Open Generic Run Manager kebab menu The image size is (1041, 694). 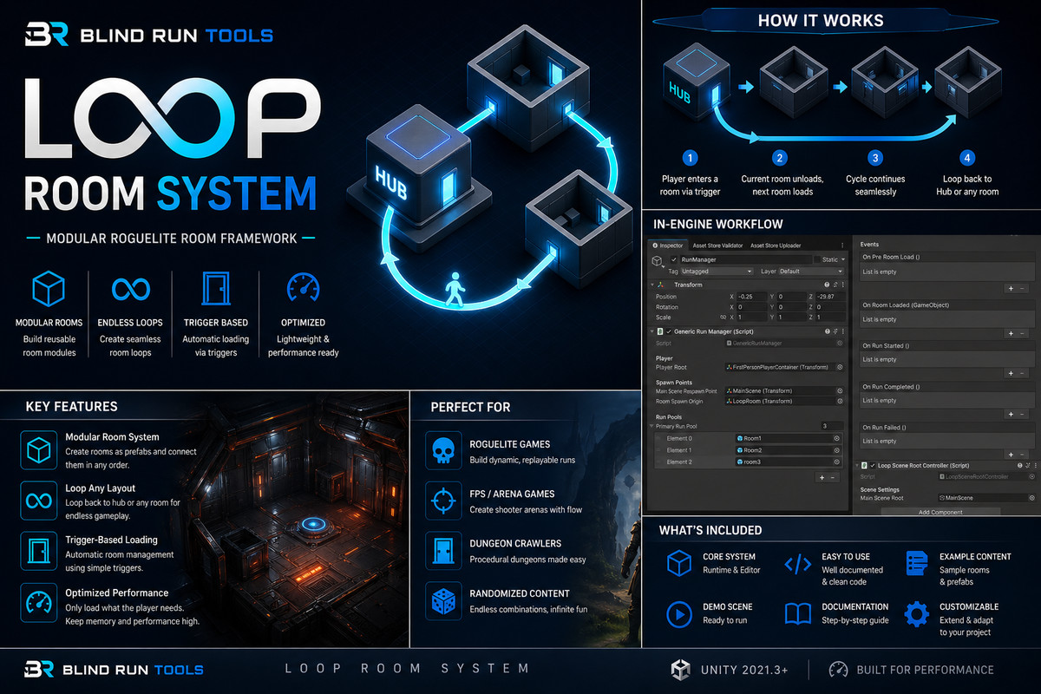point(843,331)
